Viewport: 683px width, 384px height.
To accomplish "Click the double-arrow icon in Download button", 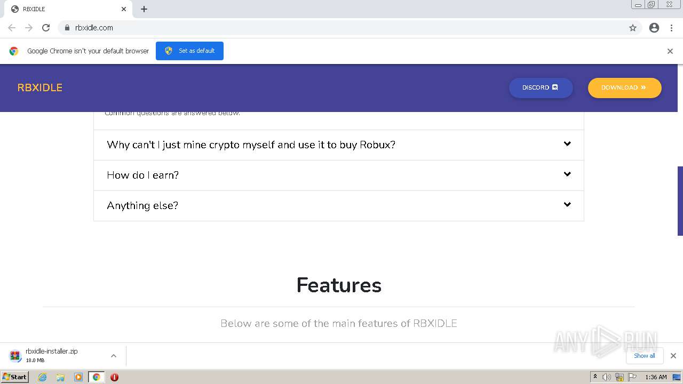I will [644, 87].
